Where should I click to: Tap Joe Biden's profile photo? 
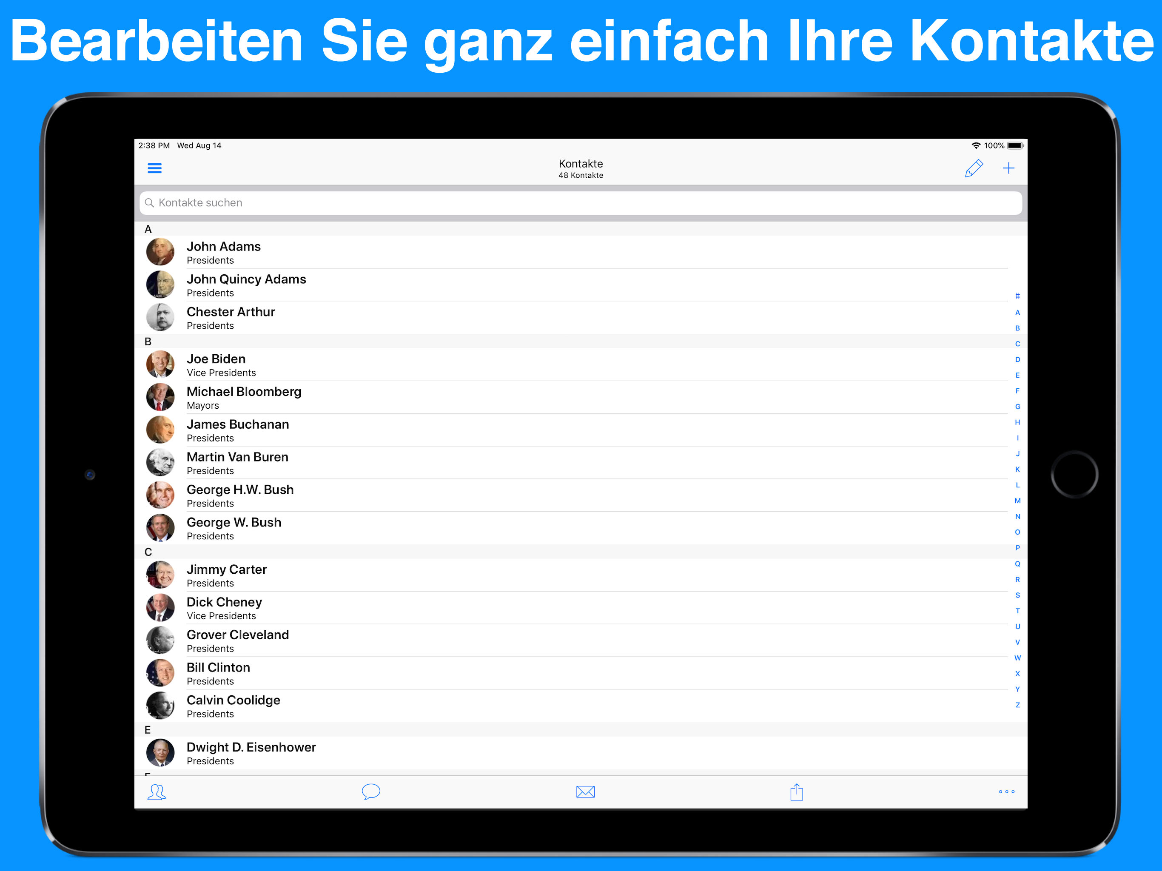pyautogui.click(x=160, y=364)
